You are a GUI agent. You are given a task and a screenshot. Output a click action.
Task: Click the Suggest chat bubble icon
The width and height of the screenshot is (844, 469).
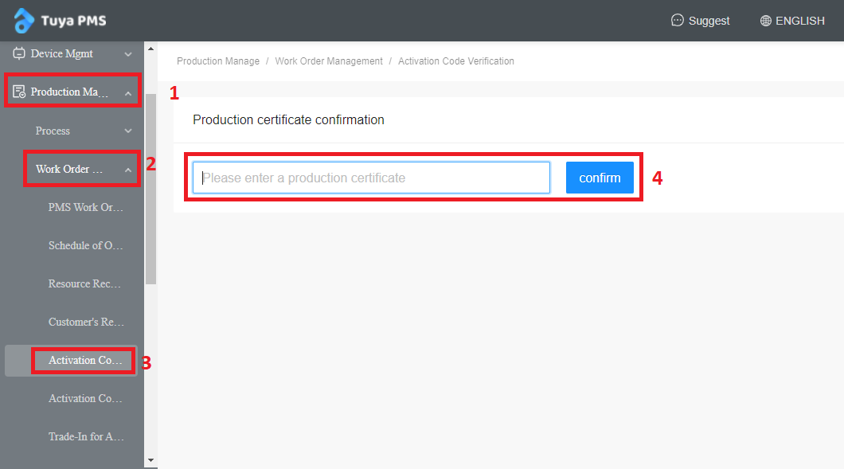pyautogui.click(x=678, y=21)
